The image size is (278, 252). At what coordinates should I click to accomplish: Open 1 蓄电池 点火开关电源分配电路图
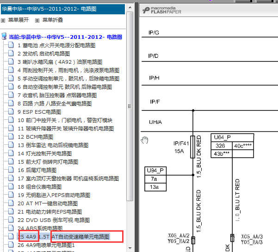click(x=56, y=45)
